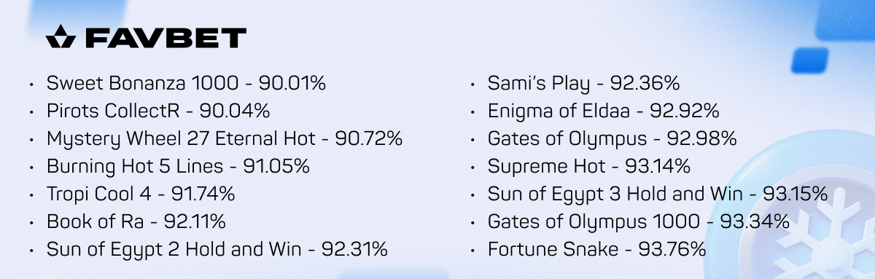Click Mystery Wheel 27 Eternal Hot entry
Viewport: 875px width, 279px height.
225,138
